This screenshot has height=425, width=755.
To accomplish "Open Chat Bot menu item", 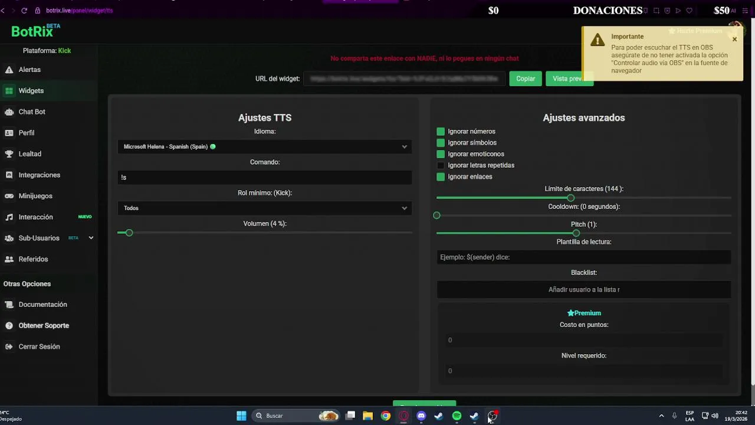I will coord(32,112).
